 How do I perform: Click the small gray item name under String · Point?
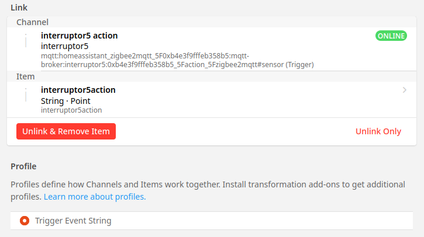tap(71, 110)
